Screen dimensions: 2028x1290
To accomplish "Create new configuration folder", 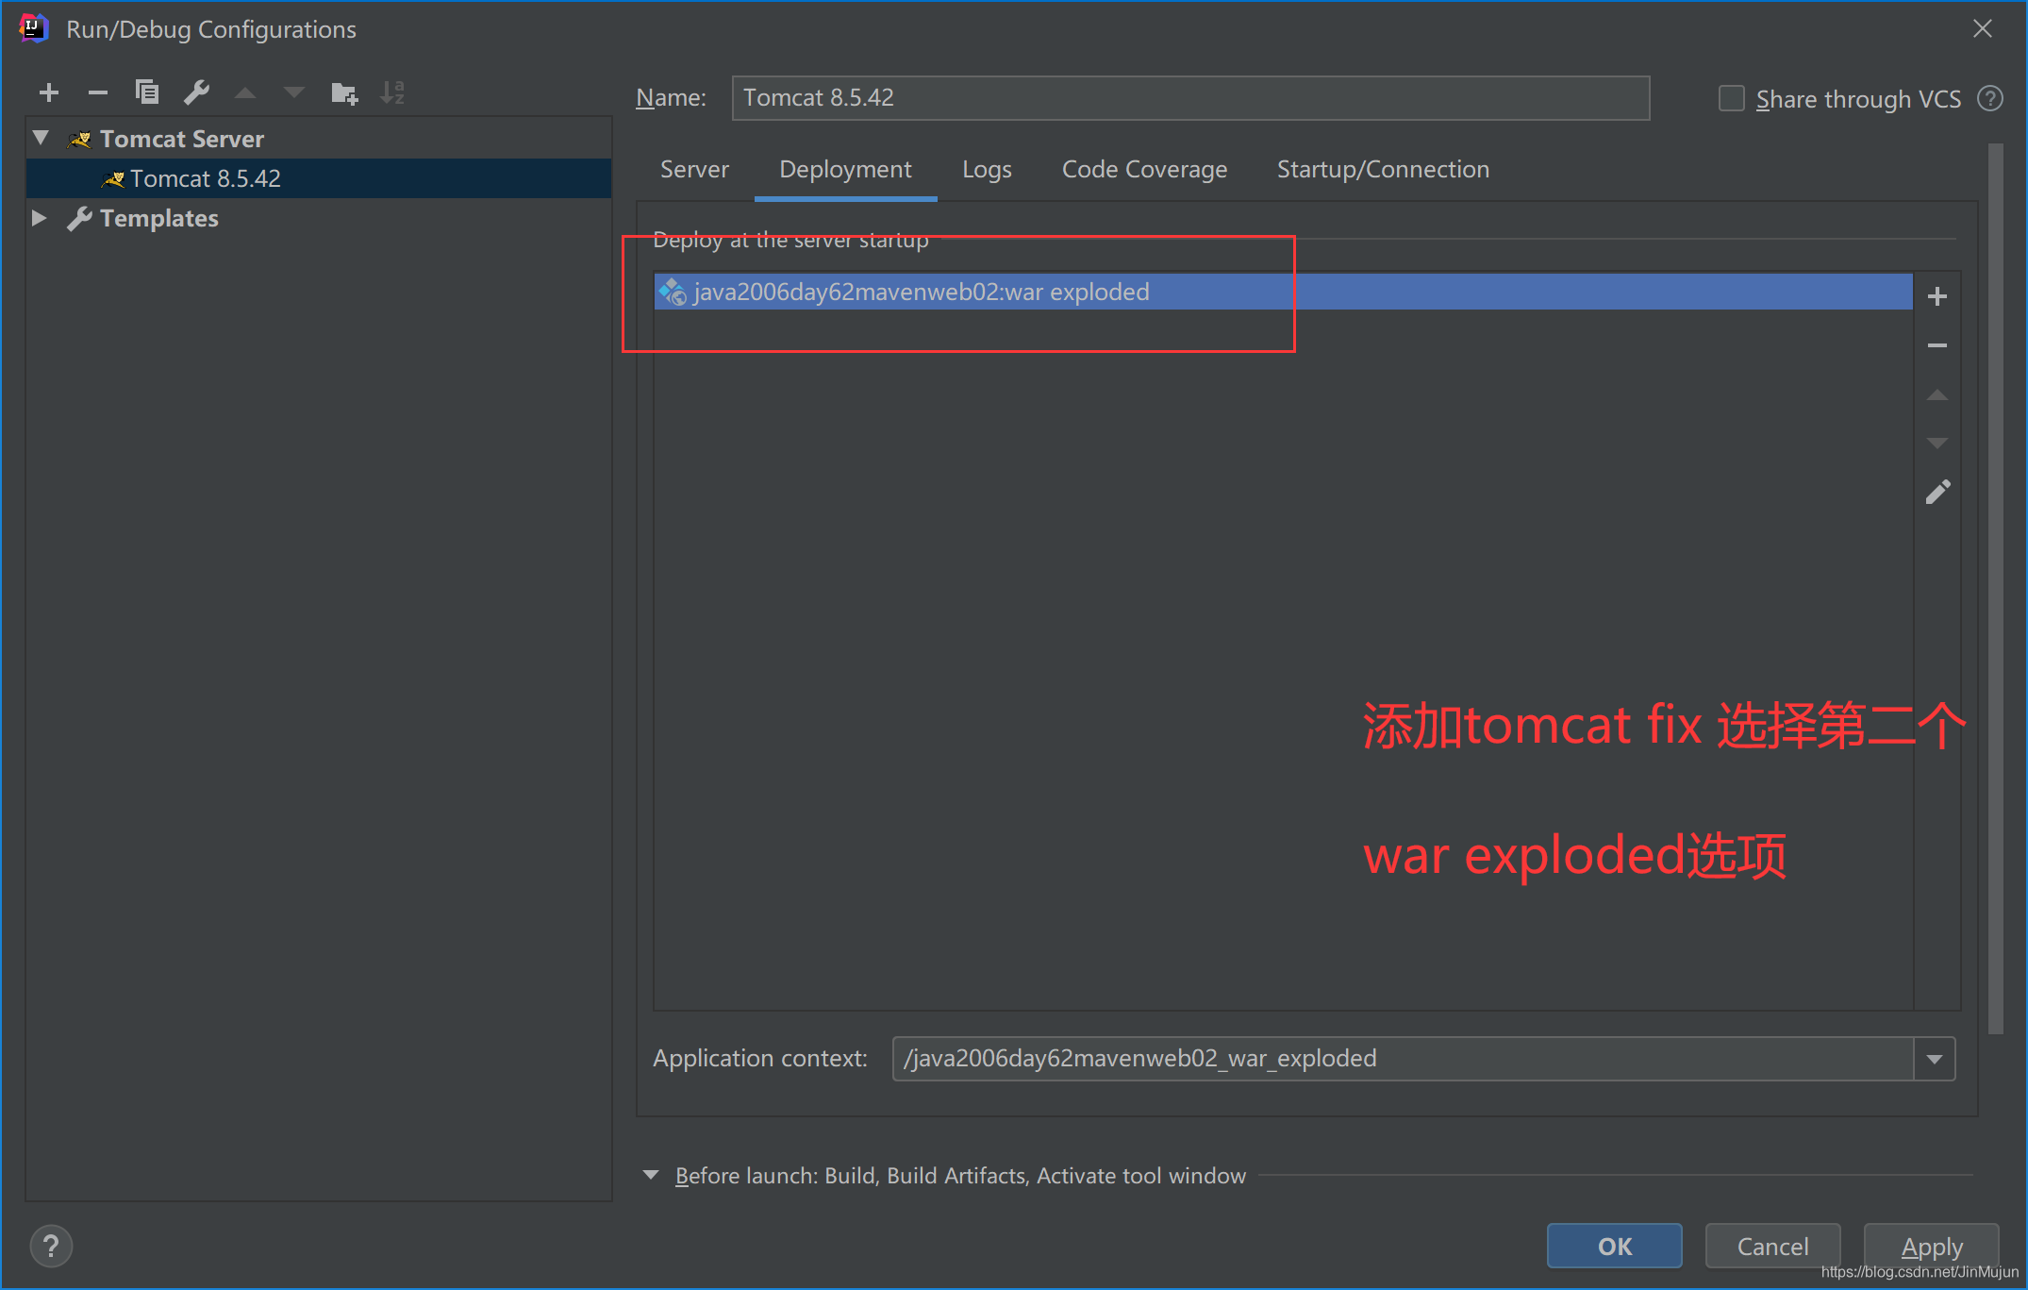I will [x=344, y=92].
